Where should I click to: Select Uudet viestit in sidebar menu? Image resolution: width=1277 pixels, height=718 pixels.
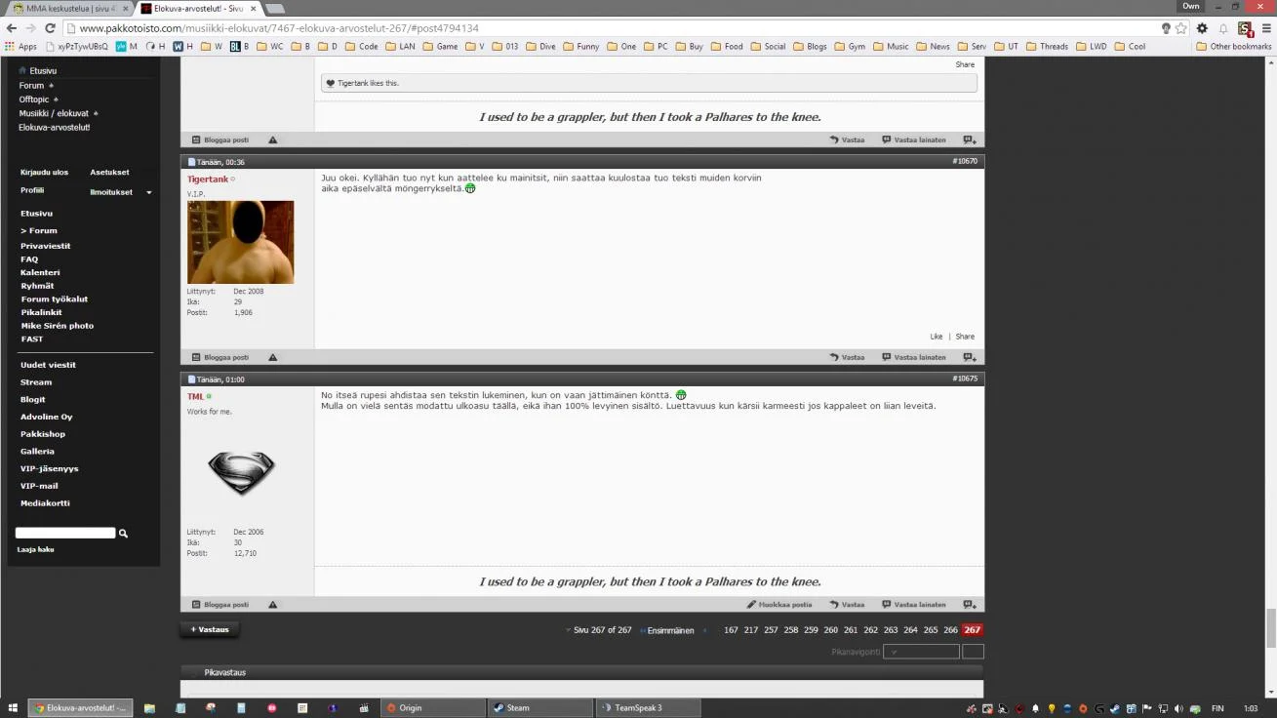[x=48, y=365]
